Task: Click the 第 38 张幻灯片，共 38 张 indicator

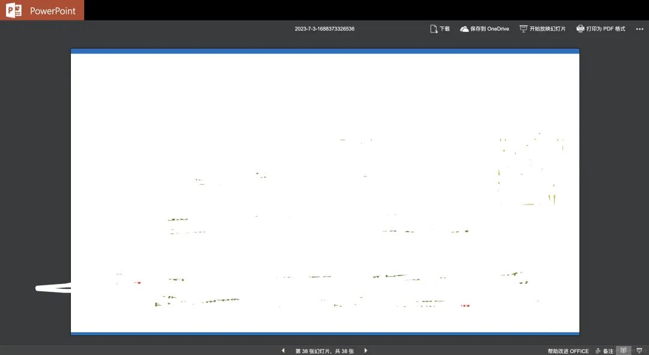Action: pyautogui.click(x=324, y=351)
